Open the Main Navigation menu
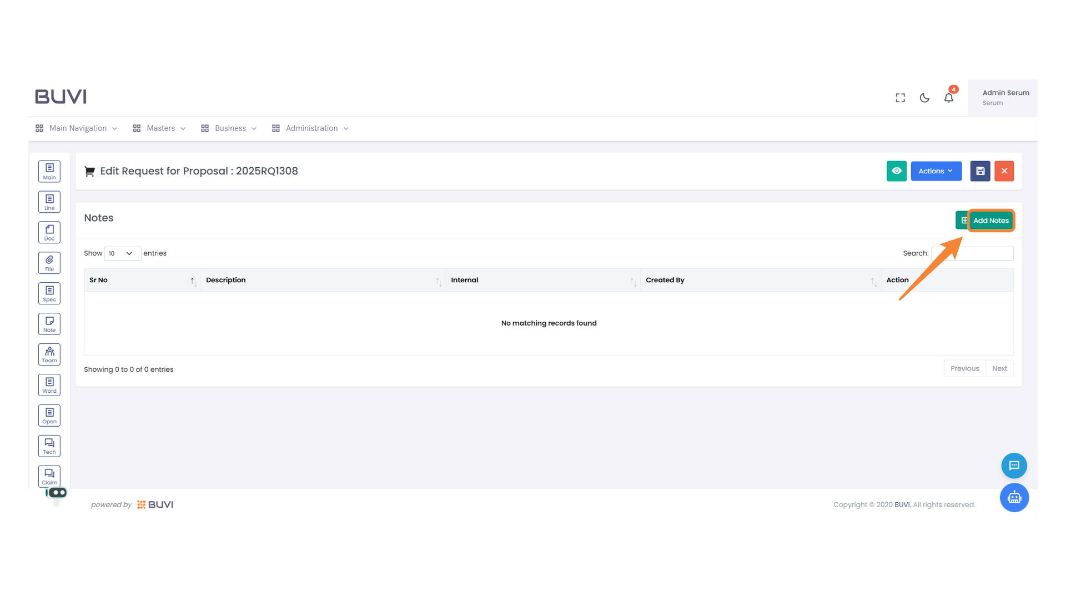The image size is (1066, 600). coord(77,128)
